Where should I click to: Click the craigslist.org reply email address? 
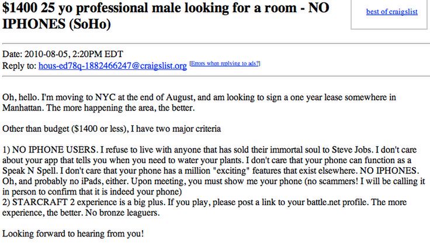click(113, 66)
